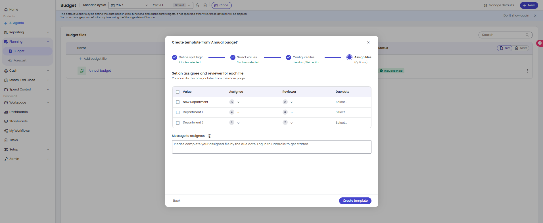Dismiss the default scenario info banner
543x223 pixels.
[x=535, y=16]
